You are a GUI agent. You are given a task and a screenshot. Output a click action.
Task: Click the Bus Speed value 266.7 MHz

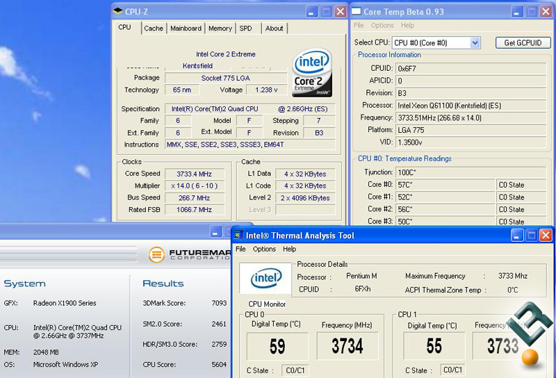point(195,198)
